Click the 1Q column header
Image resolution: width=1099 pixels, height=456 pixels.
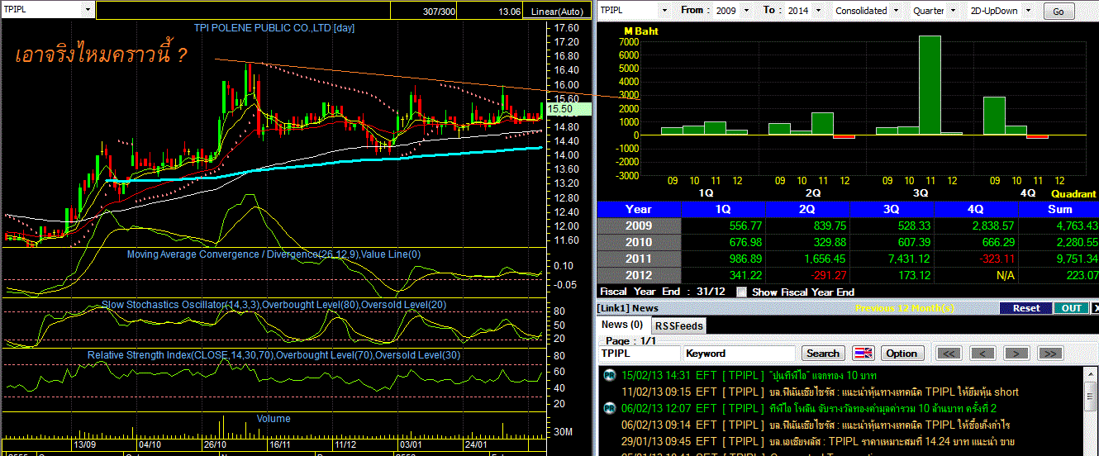point(723,209)
